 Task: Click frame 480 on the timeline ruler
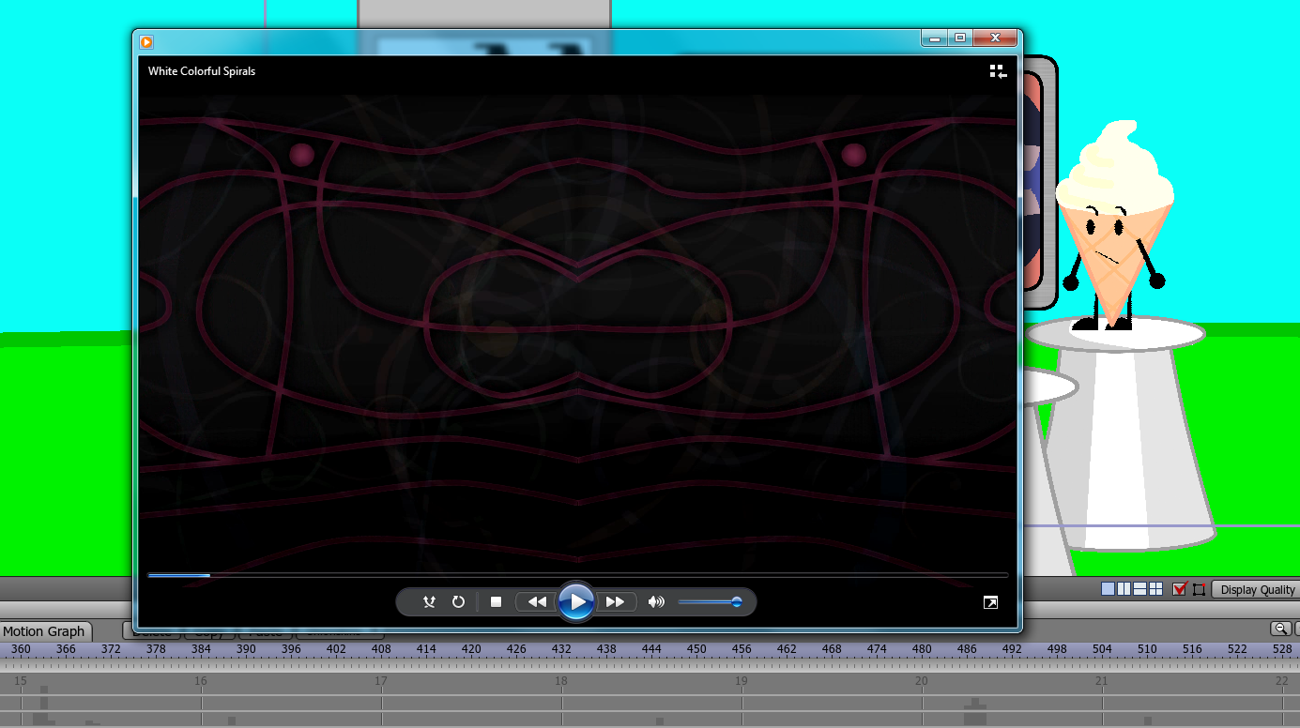point(922,648)
